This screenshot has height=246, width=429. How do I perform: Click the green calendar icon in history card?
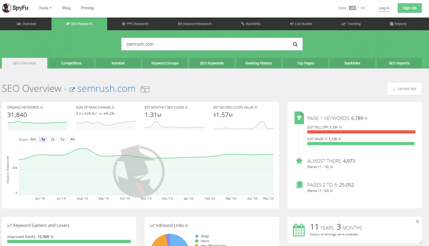tap(298, 230)
